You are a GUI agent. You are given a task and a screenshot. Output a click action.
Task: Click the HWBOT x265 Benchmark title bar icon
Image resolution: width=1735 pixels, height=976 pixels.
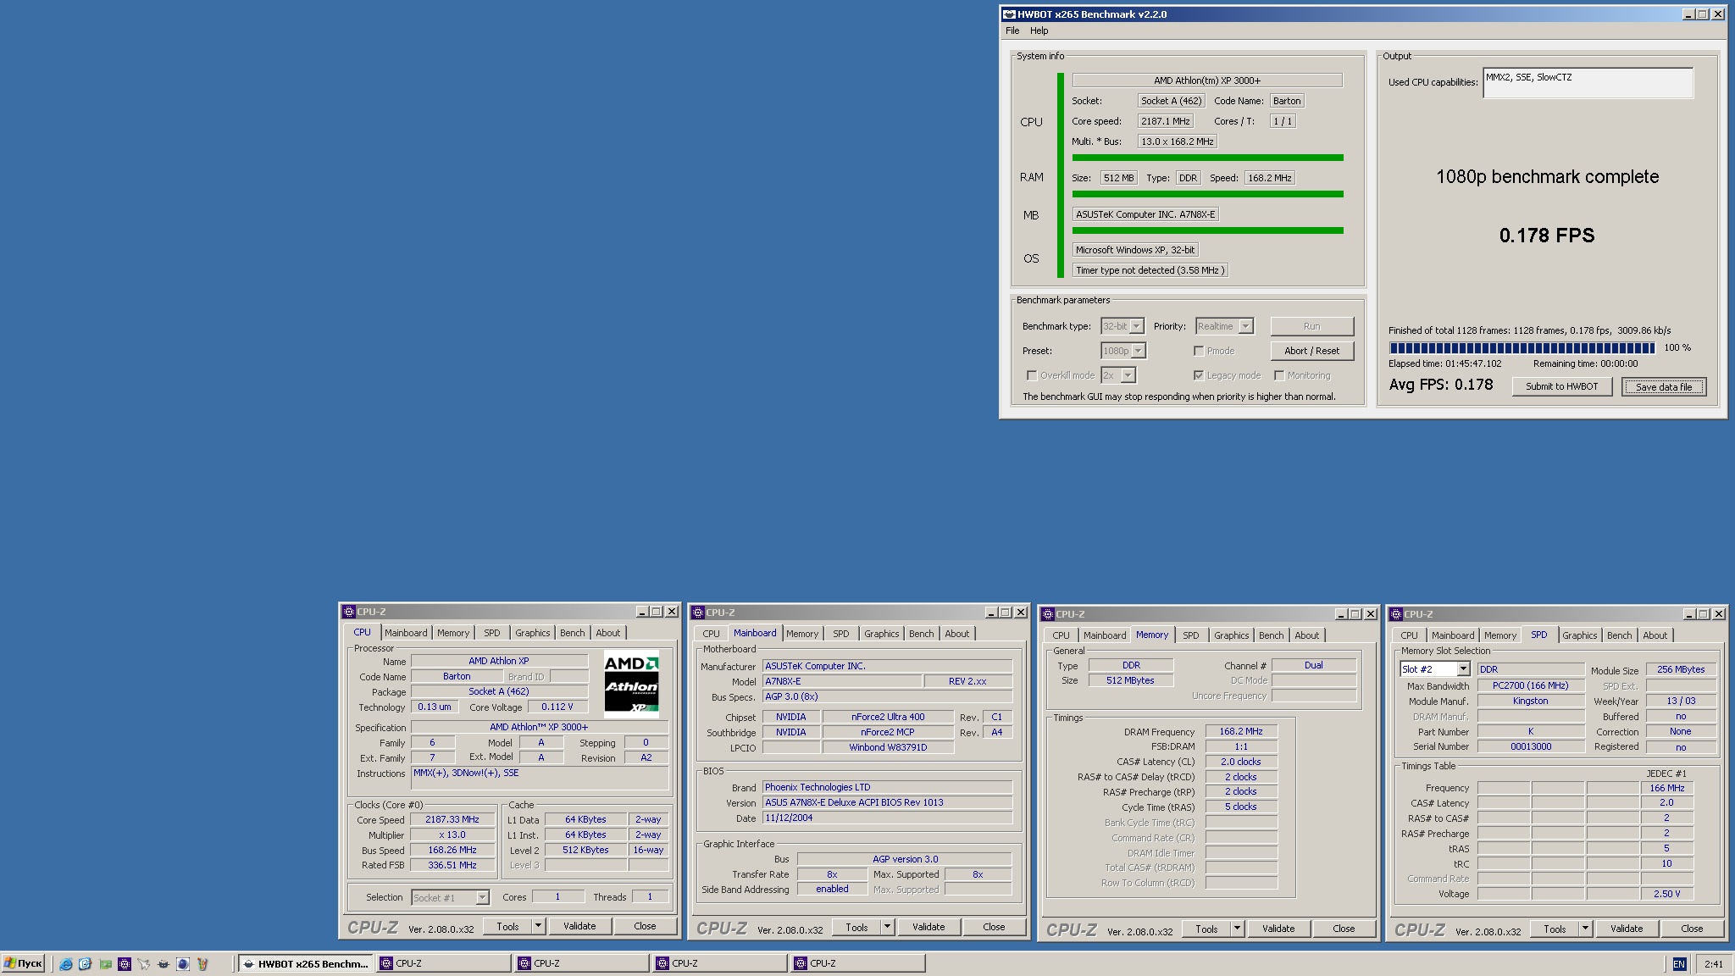[1009, 14]
